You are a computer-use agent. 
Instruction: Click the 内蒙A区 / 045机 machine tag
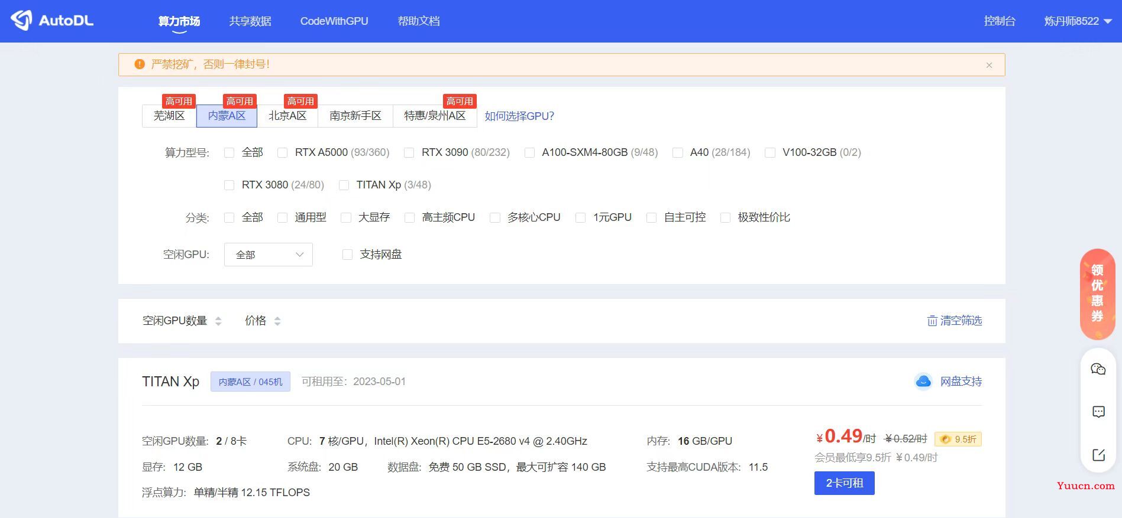click(x=250, y=382)
